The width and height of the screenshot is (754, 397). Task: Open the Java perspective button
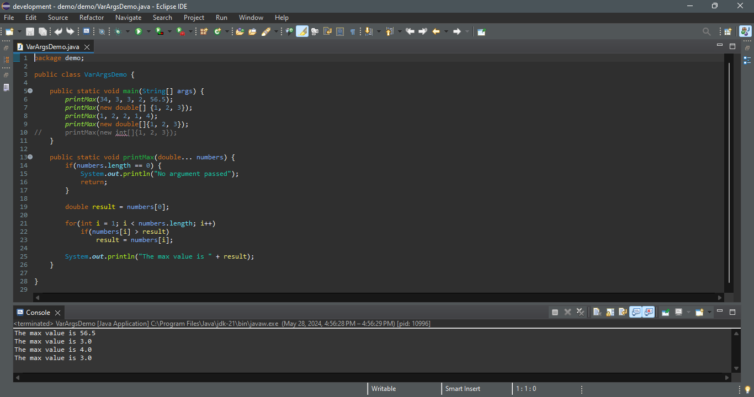(x=745, y=31)
